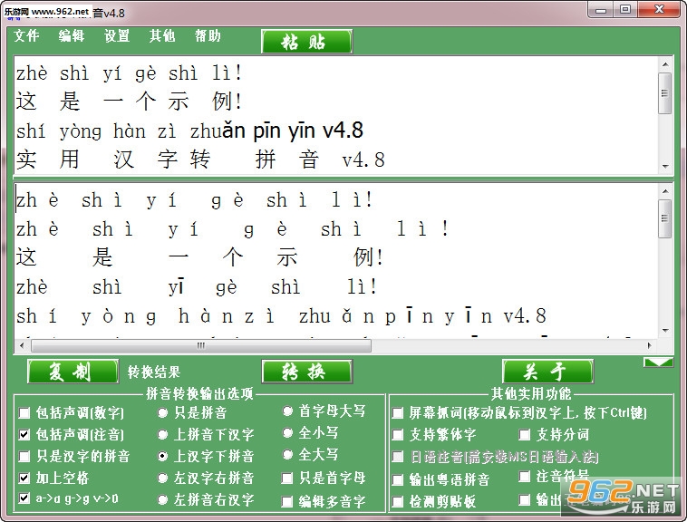Open the 帮助 menu

[x=208, y=35]
